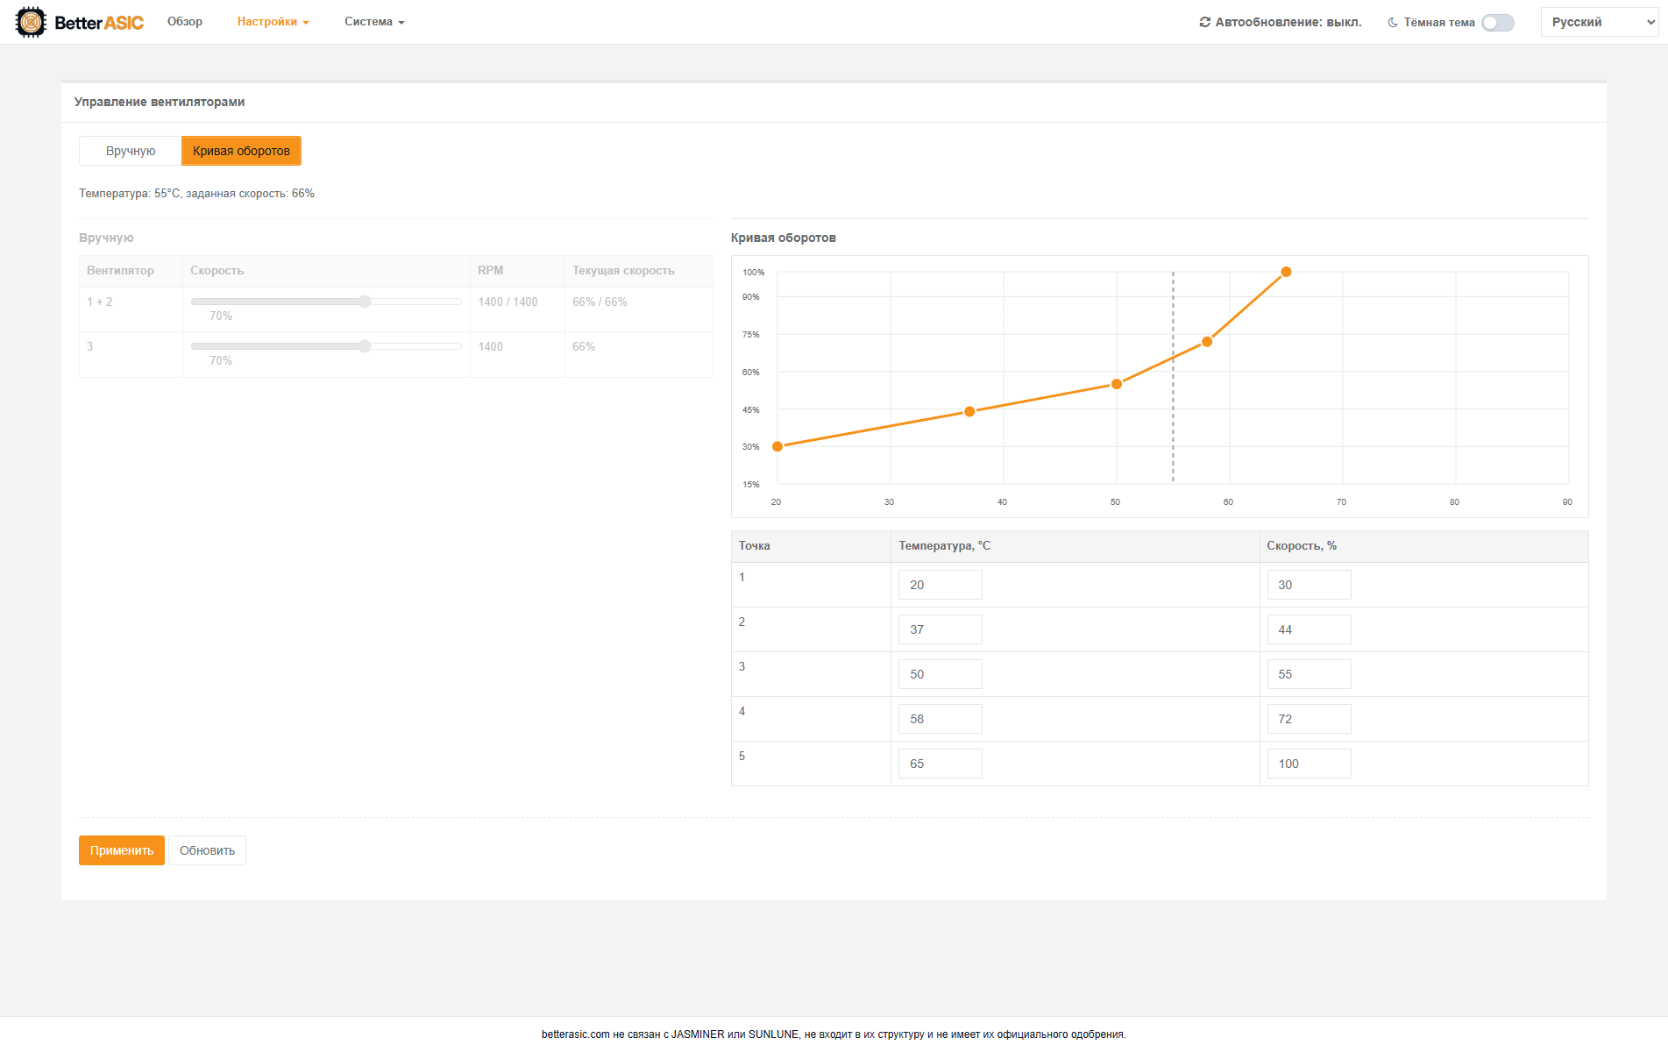Image resolution: width=1668 pixels, height=1052 pixels.
Task: Click point 2 speed field with 44
Action: (1309, 629)
